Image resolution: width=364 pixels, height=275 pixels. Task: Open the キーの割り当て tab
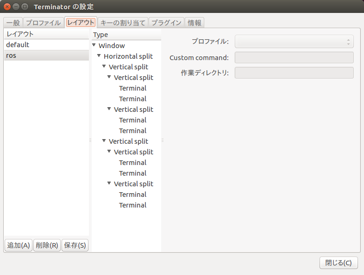[x=123, y=23]
